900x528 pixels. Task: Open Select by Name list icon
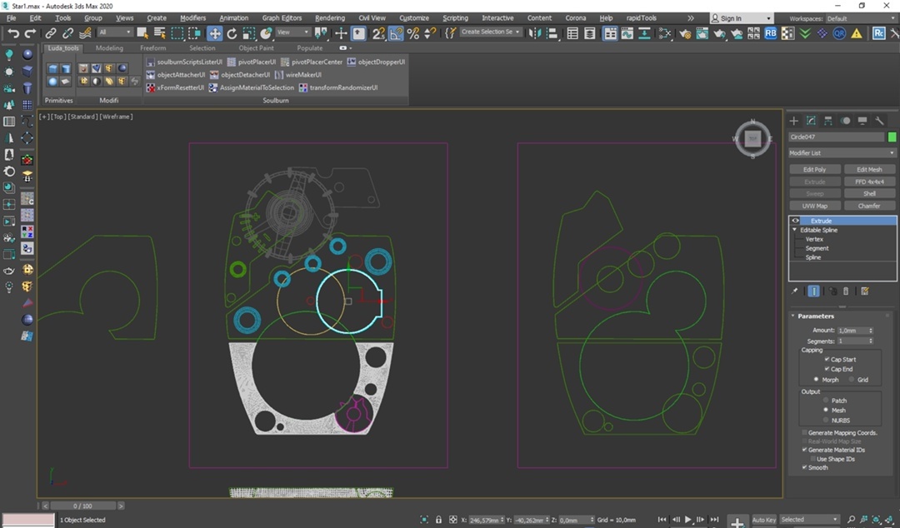click(159, 33)
